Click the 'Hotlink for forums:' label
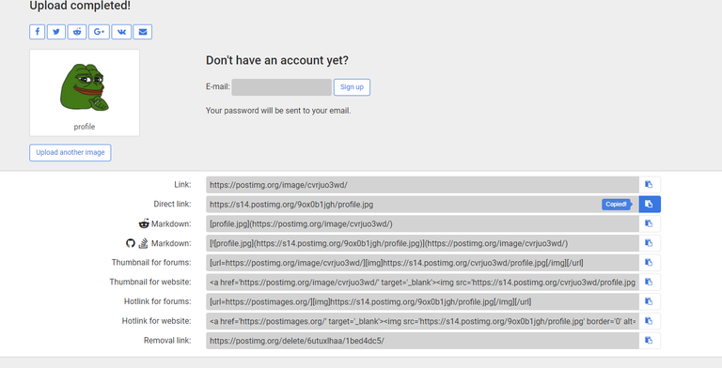This screenshot has width=722, height=368. click(x=157, y=301)
